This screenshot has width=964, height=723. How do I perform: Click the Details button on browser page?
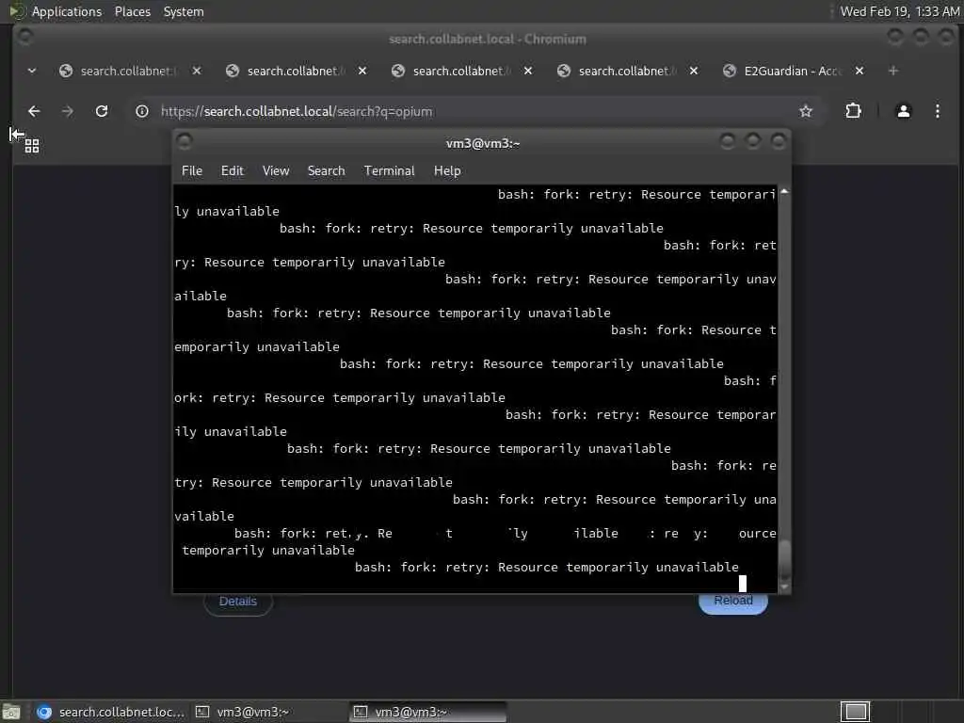[238, 602]
